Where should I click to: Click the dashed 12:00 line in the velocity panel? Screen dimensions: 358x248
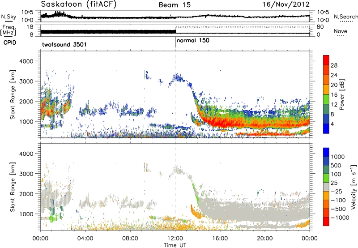[175, 187]
